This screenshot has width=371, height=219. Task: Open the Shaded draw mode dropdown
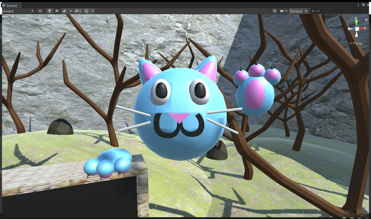click(x=18, y=11)
